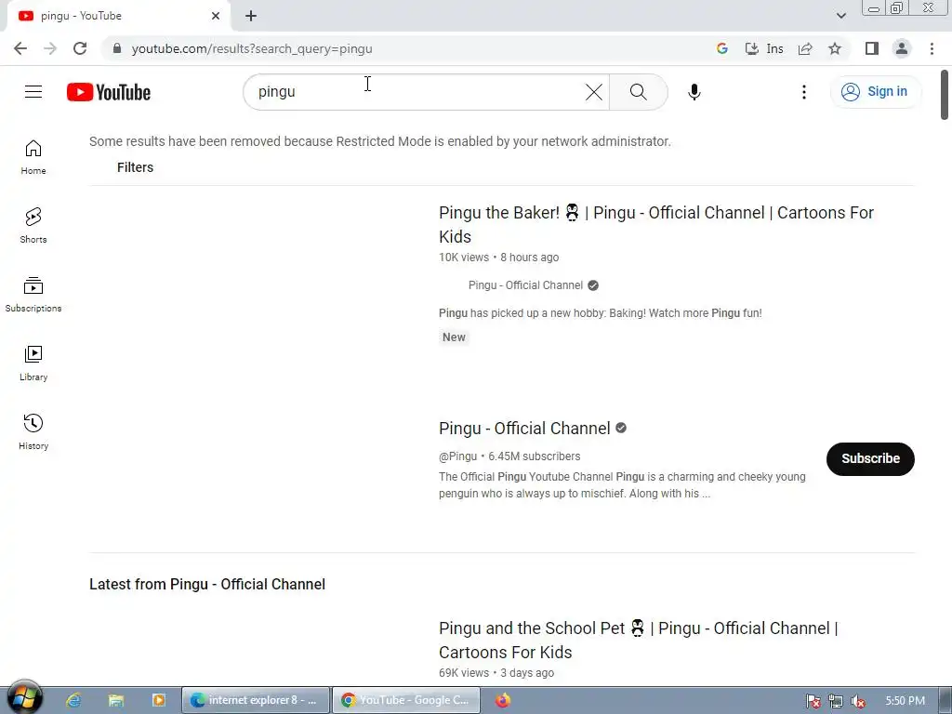Select the pingu - YouTube tab
This screenshot has height=714, width=952.
pos(118,17)
